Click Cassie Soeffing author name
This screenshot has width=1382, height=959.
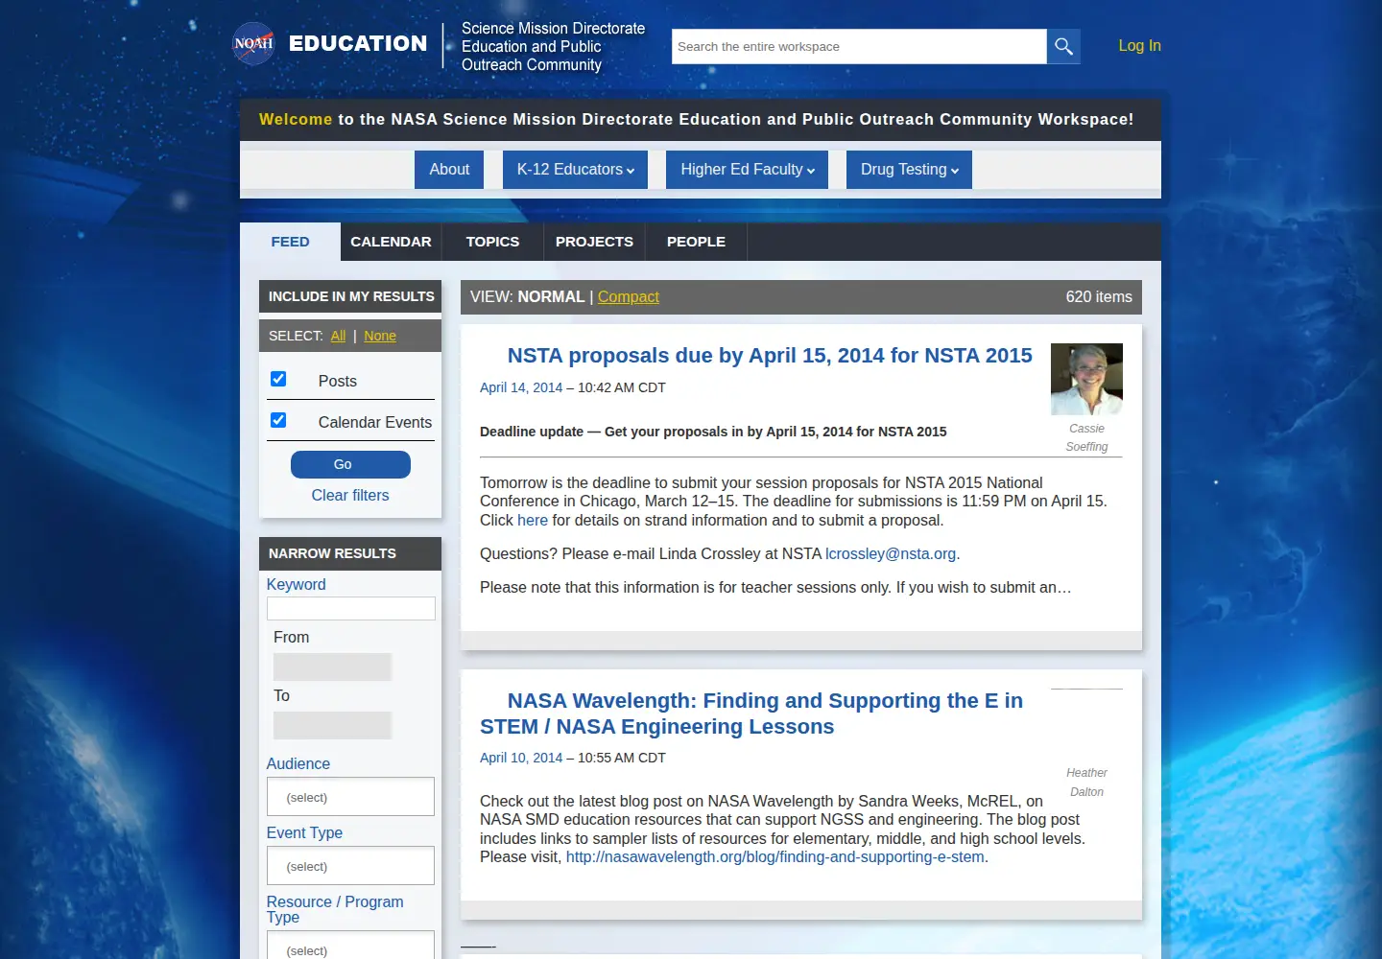coord(1086,437)
